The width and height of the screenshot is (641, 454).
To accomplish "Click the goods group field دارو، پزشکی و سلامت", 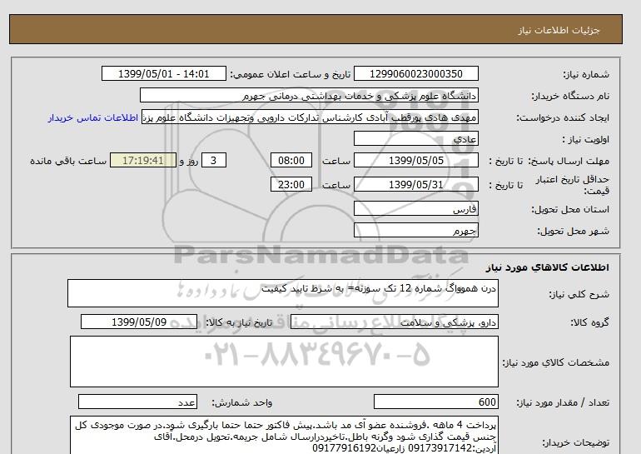I will (x=394, y=322).
